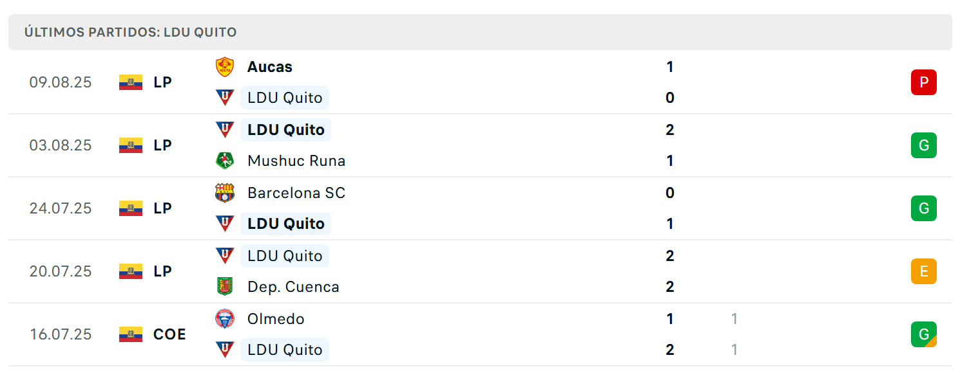This screenshot has width=960, height=380.
Task: Click LDU Quito crest in 09.08.25 match
Action: click(225, 98)
